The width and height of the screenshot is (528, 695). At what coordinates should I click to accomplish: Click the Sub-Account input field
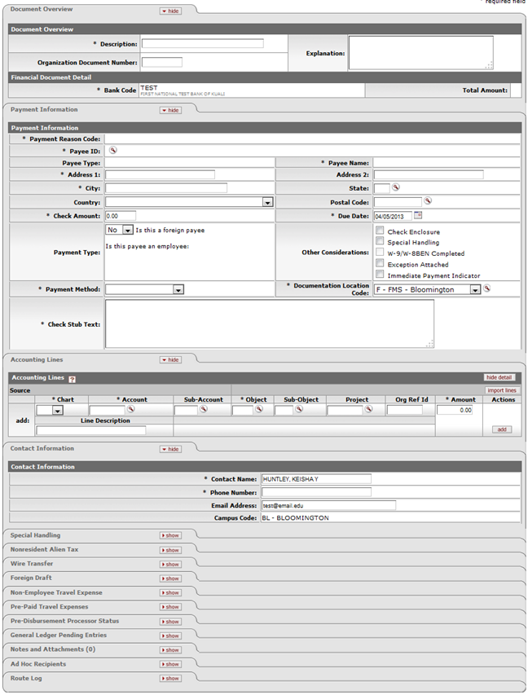[187, 411]
